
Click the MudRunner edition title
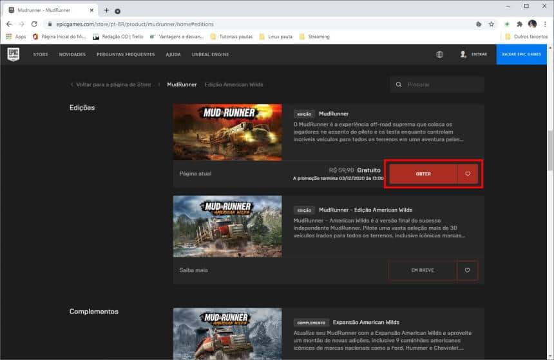(334, 114)
